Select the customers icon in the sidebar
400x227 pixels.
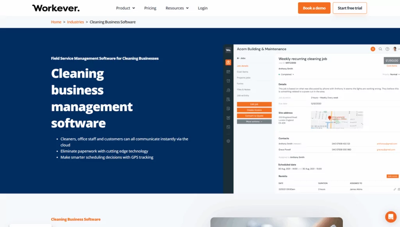tap(228, 90)
